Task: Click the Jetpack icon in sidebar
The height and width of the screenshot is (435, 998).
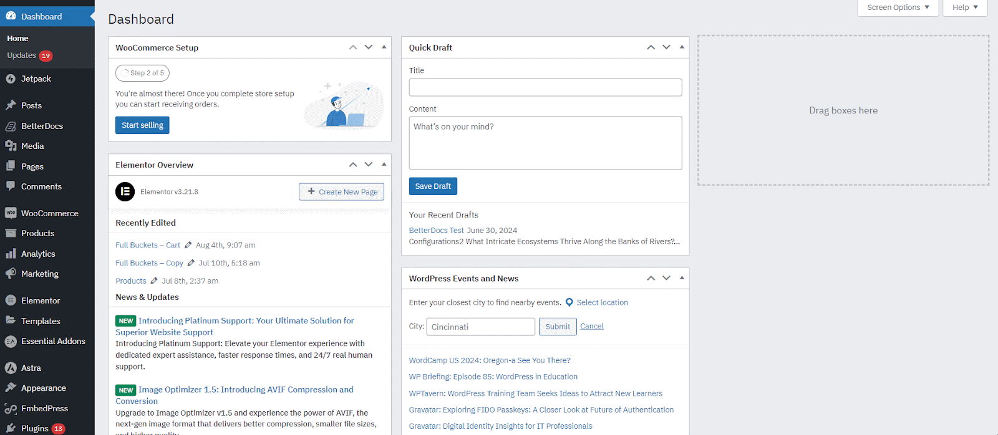Action: (11, 79)
